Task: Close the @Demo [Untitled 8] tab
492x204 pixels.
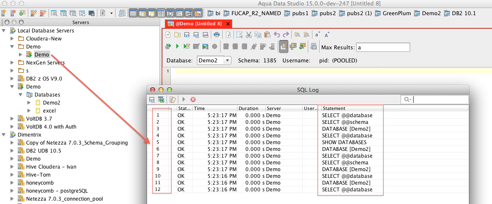Action: pos(228,24)
